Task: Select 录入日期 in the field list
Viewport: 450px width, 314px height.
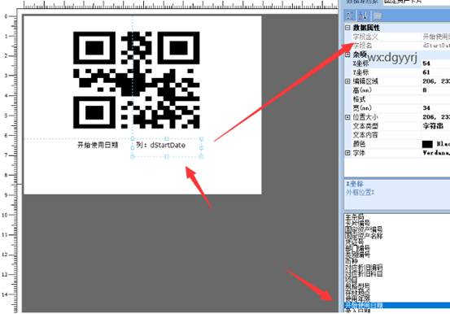Action: [x=357, y=311]
